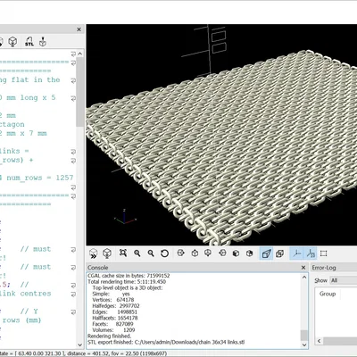
Task: Click the Group column header in Error-Log
Action: (x=328, y=294)
